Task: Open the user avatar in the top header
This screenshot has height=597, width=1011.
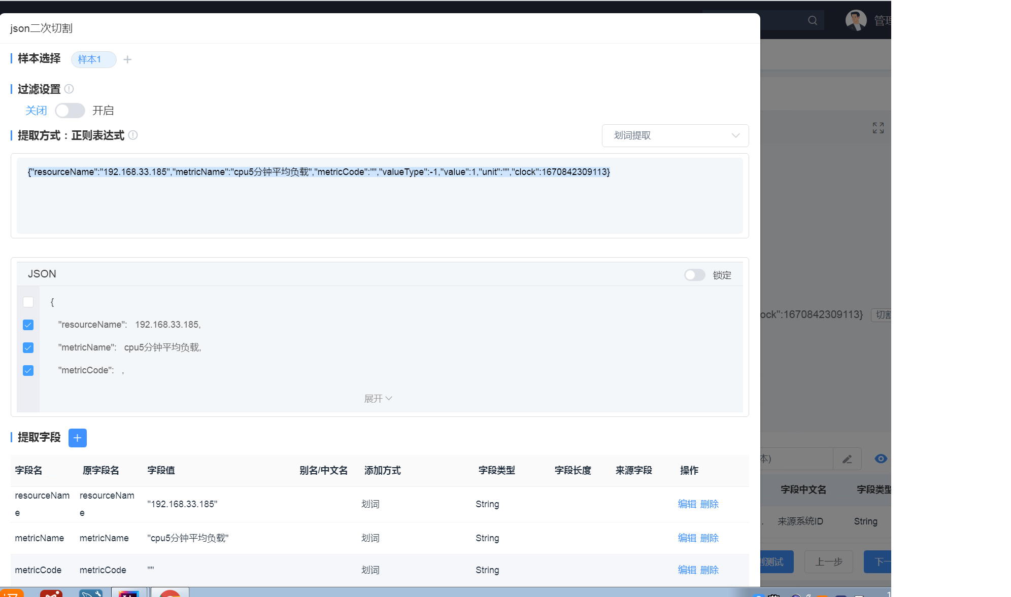Action: pyautogui.click(x=856, y=20)
